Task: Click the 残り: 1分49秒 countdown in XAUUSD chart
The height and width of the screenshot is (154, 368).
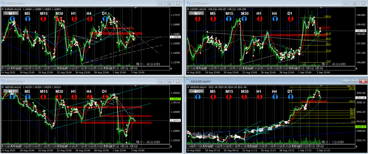Action: click(x=332, y=142)
